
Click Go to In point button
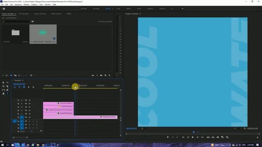click(x=183, y=137)
